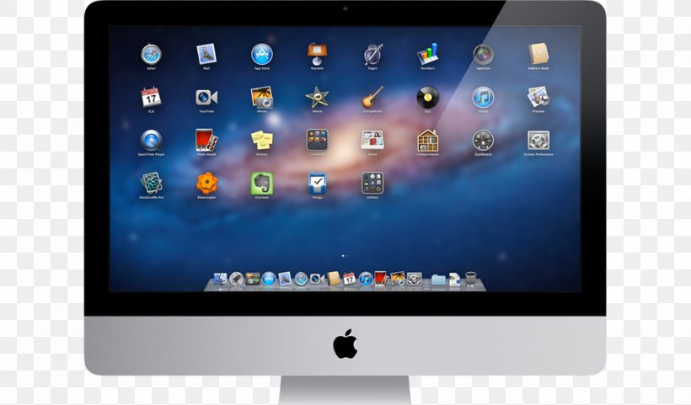Open the Things checkbox app
This screenshot has height=405, width=691.
318,183
